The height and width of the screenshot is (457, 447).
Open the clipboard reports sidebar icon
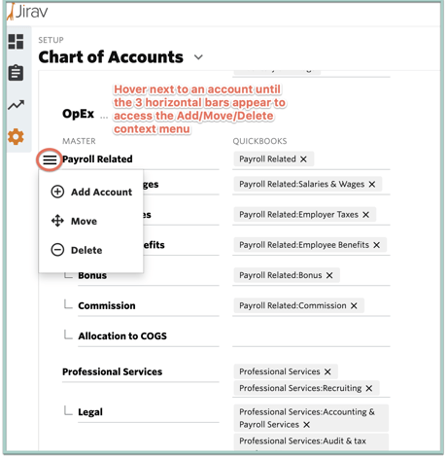pos(16,73)
